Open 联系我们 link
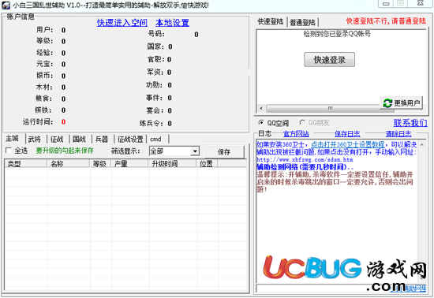The width and height of the screenshot is (434, 298). click(x=410, y=123)
